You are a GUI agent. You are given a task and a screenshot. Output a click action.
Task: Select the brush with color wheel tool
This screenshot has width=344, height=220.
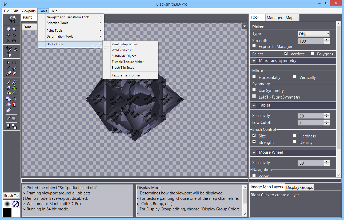pyautogui.click(x=14, y=88)
